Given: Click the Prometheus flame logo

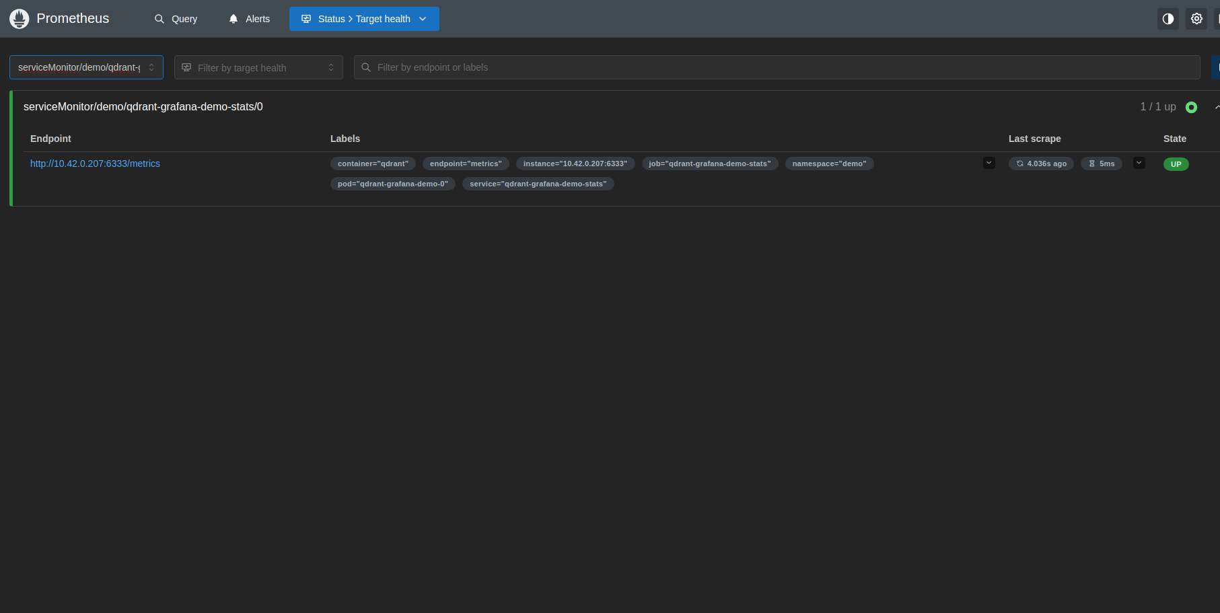Looking at the screenshot, I should click(20, 19).
